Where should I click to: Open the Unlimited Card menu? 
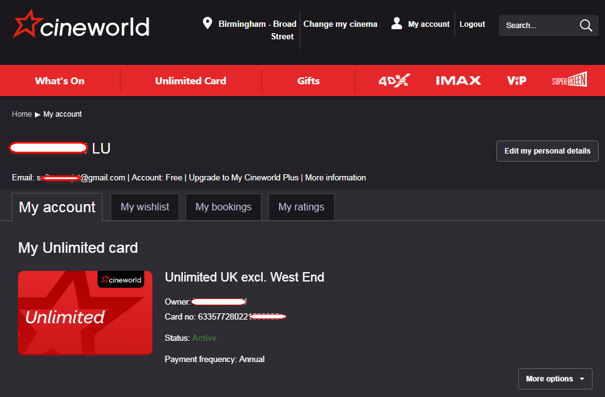coord(190,80)
